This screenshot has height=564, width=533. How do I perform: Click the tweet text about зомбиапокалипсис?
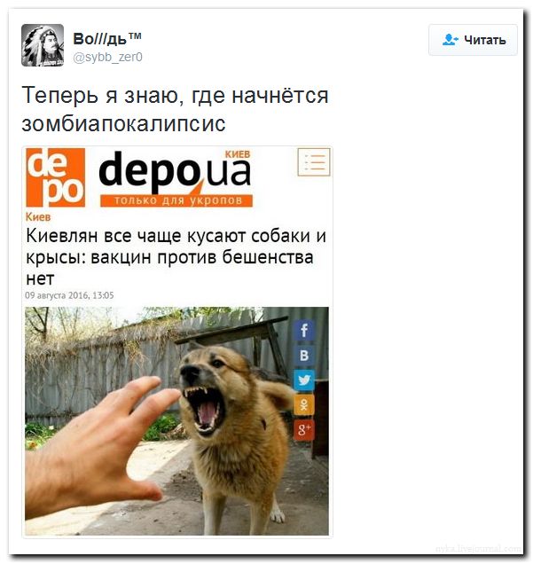pos(175,109)
